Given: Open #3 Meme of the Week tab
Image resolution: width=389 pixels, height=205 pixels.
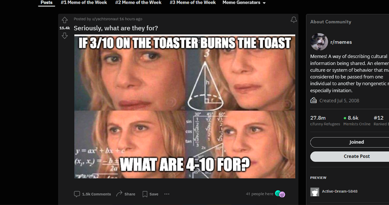Looking at the screenshot, I should (x=193, y=3).
